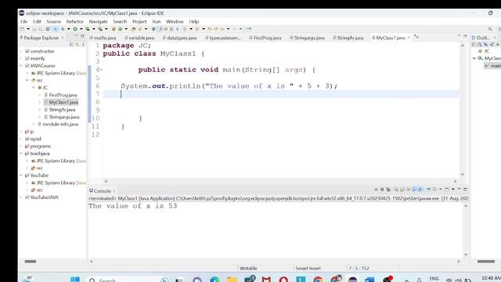Open the New wizard dropdown arrow

28,29
